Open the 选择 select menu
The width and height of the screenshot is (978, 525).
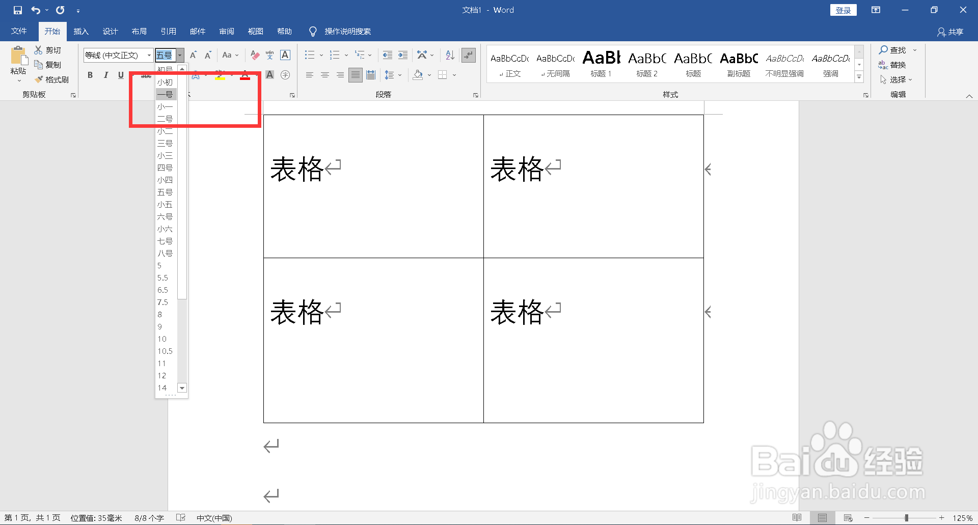[896, 79]
